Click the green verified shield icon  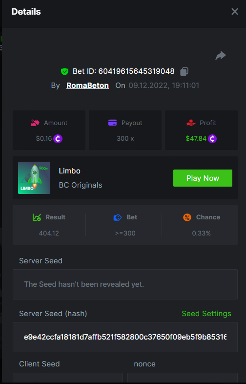[64, 71]
